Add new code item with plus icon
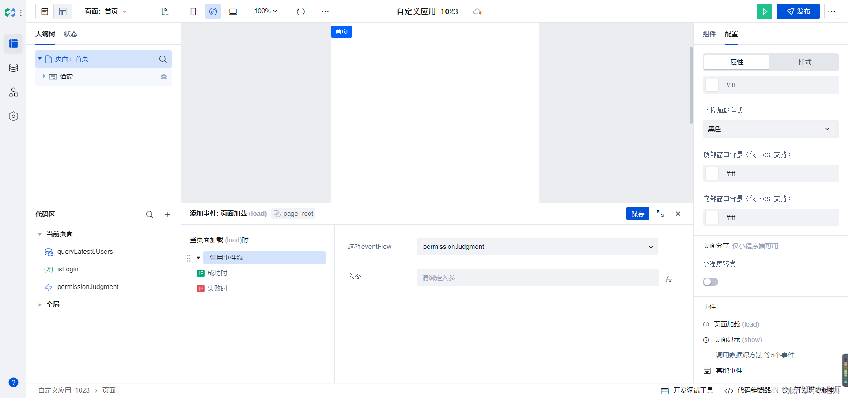848x398 pixels. pos(167,214)
